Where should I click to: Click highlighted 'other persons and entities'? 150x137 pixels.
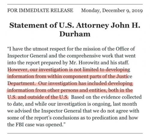76,90
